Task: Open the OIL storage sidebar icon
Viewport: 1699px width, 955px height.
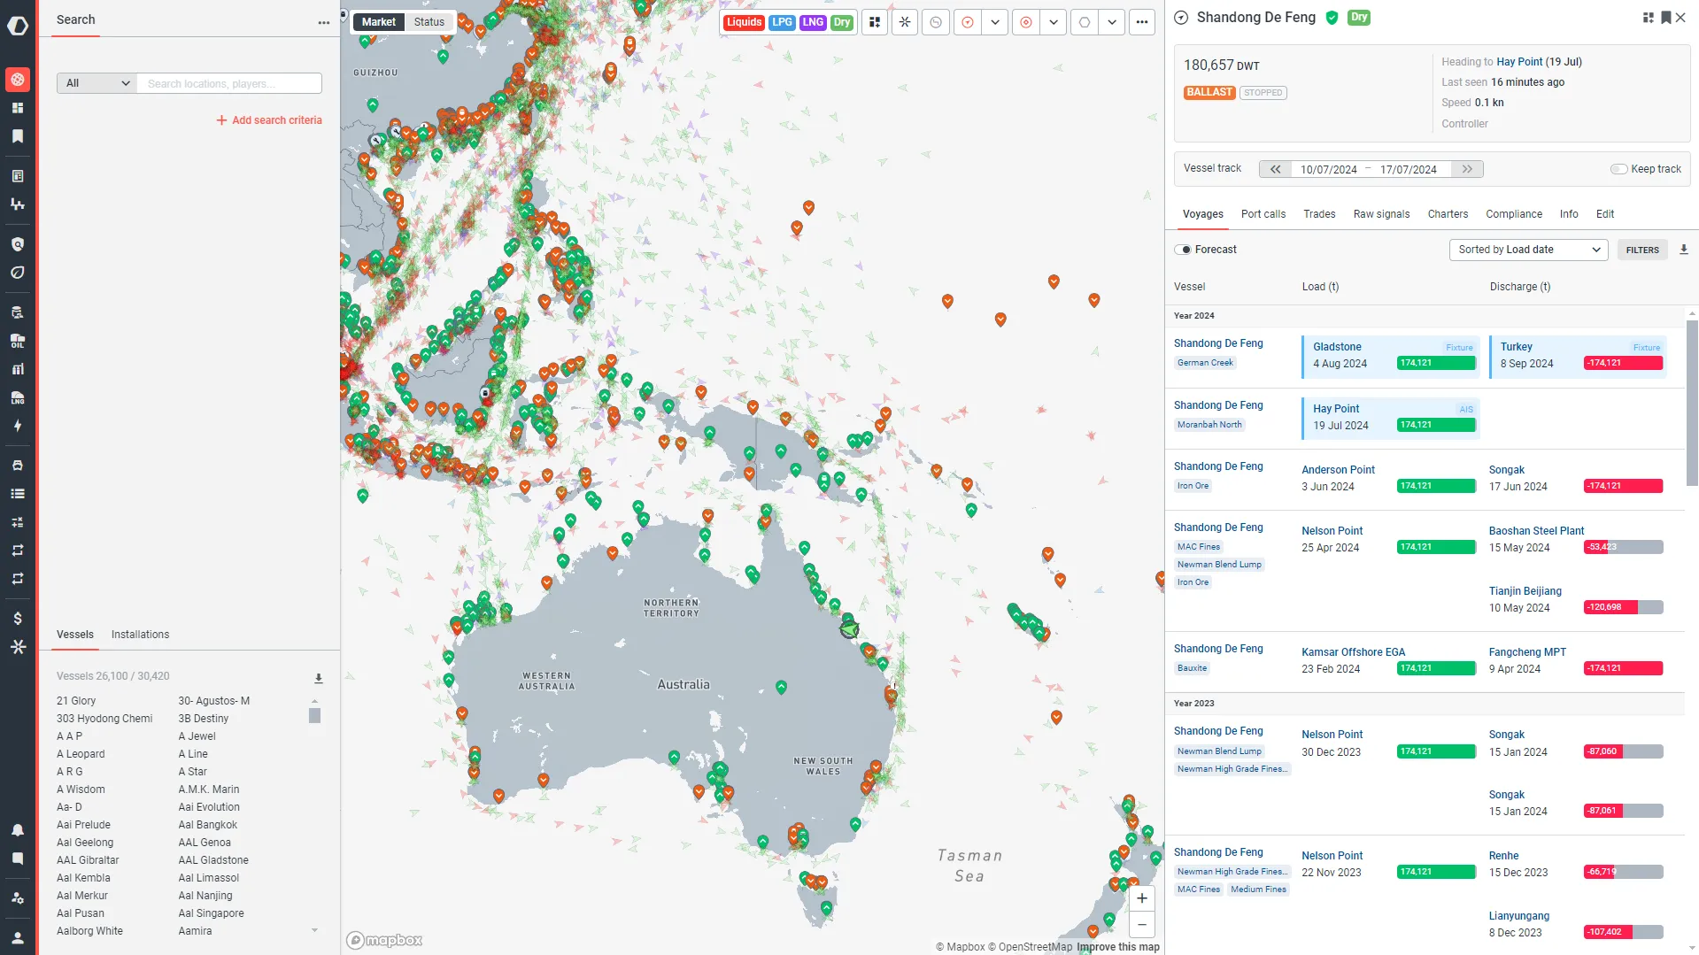Action: coord(18,341)
